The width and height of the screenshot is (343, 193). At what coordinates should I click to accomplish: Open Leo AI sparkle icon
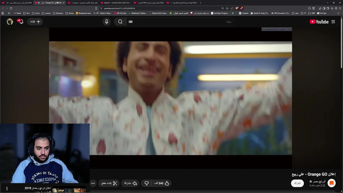coord(332,8)
